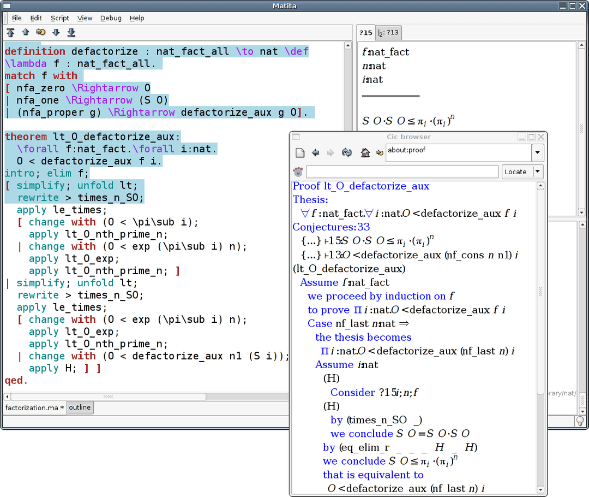589x497 pixels.
Task: Switch to the ?13 goal tab
Action: (388, 33)
